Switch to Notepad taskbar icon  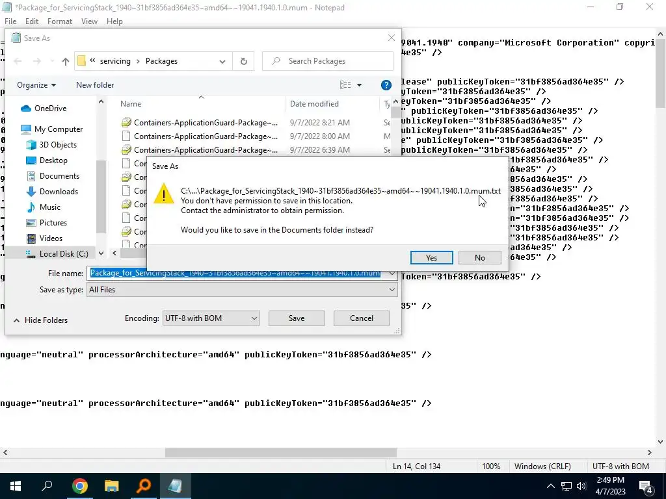coord(175,486)
